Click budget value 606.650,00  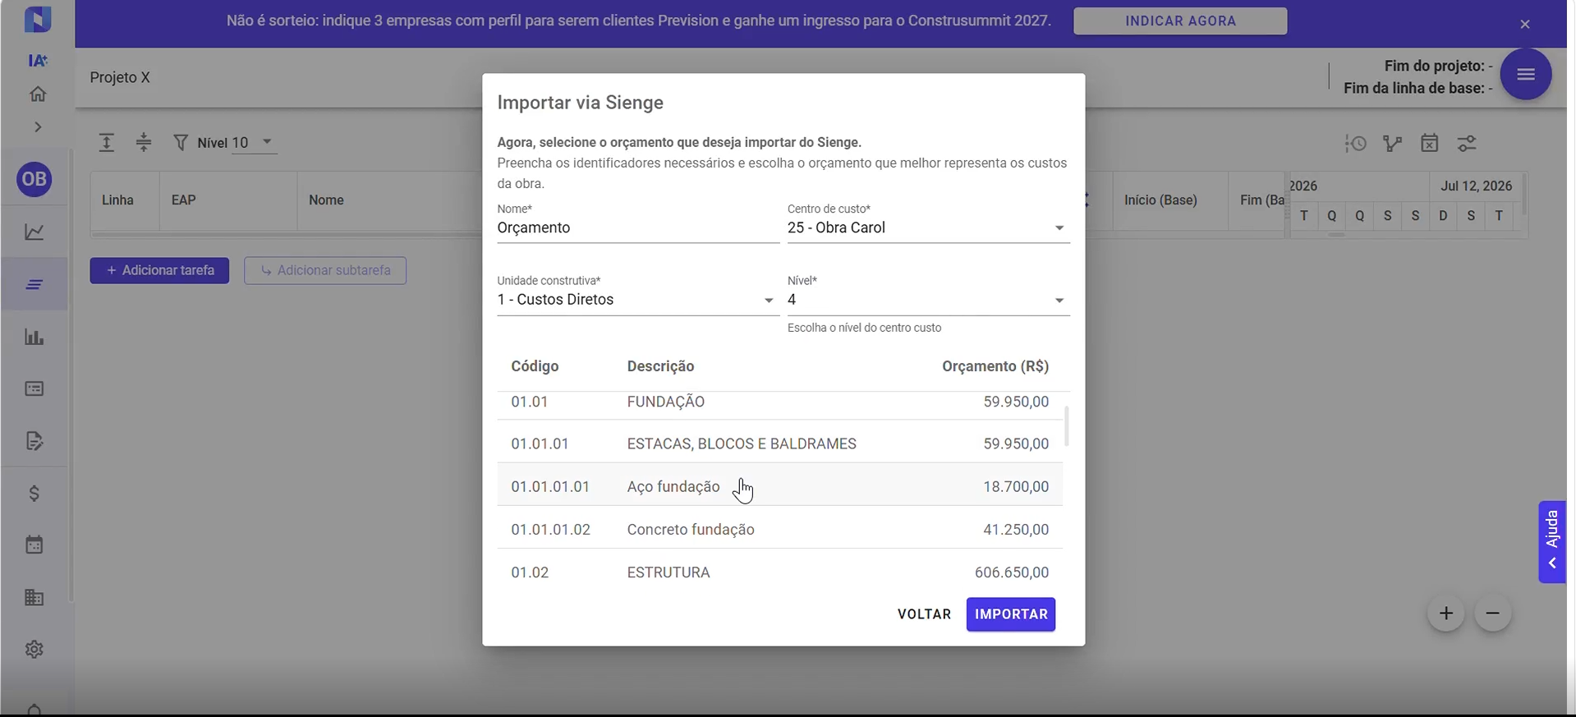pyautogui.click(x=1012, y=572)
